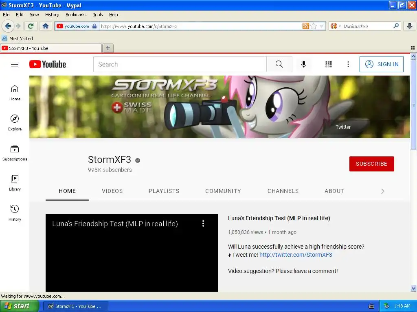Open a new tab with the plus button
The height and width of the screenshot is (312, 417).
[x=108, y=48]
